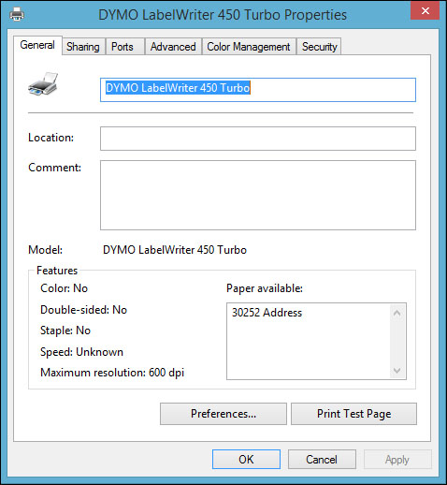The height and width of the screenshot is (485, 447).
Task: Click the Apply button
Action: [x=397, y=460]
